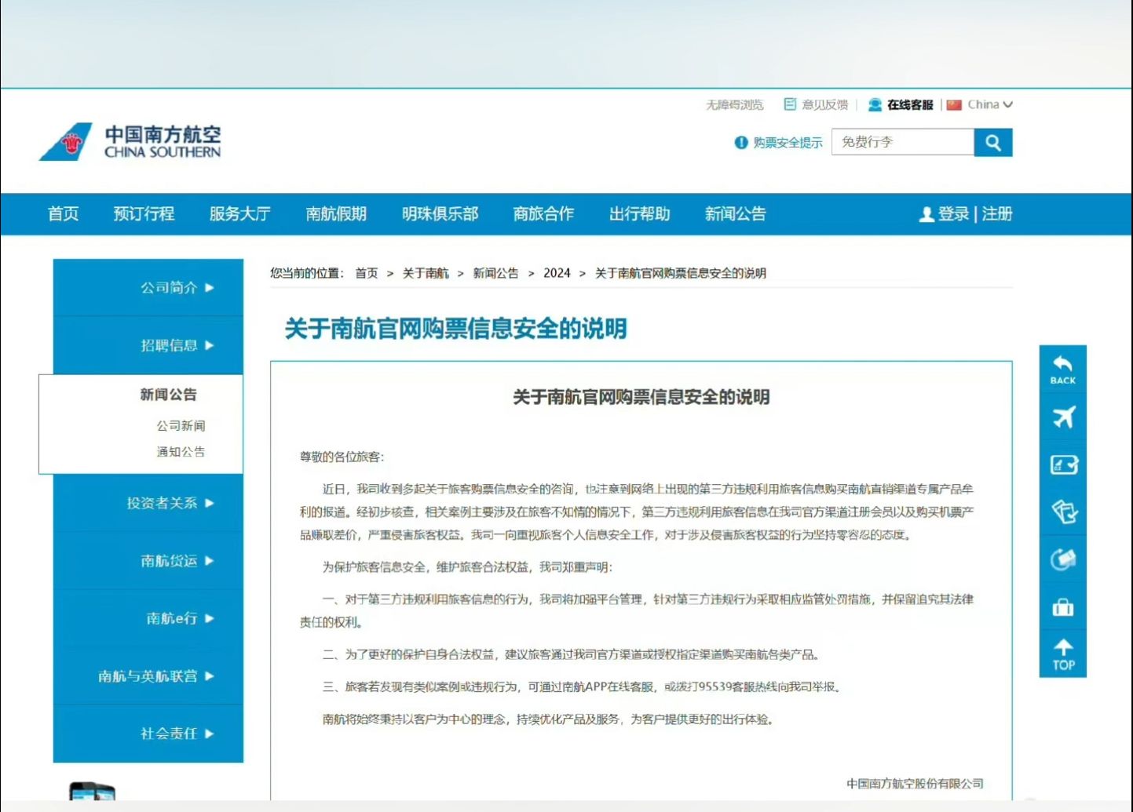Click 在线客服 link
The image size is (1133, 812).
tap(910, 104)
